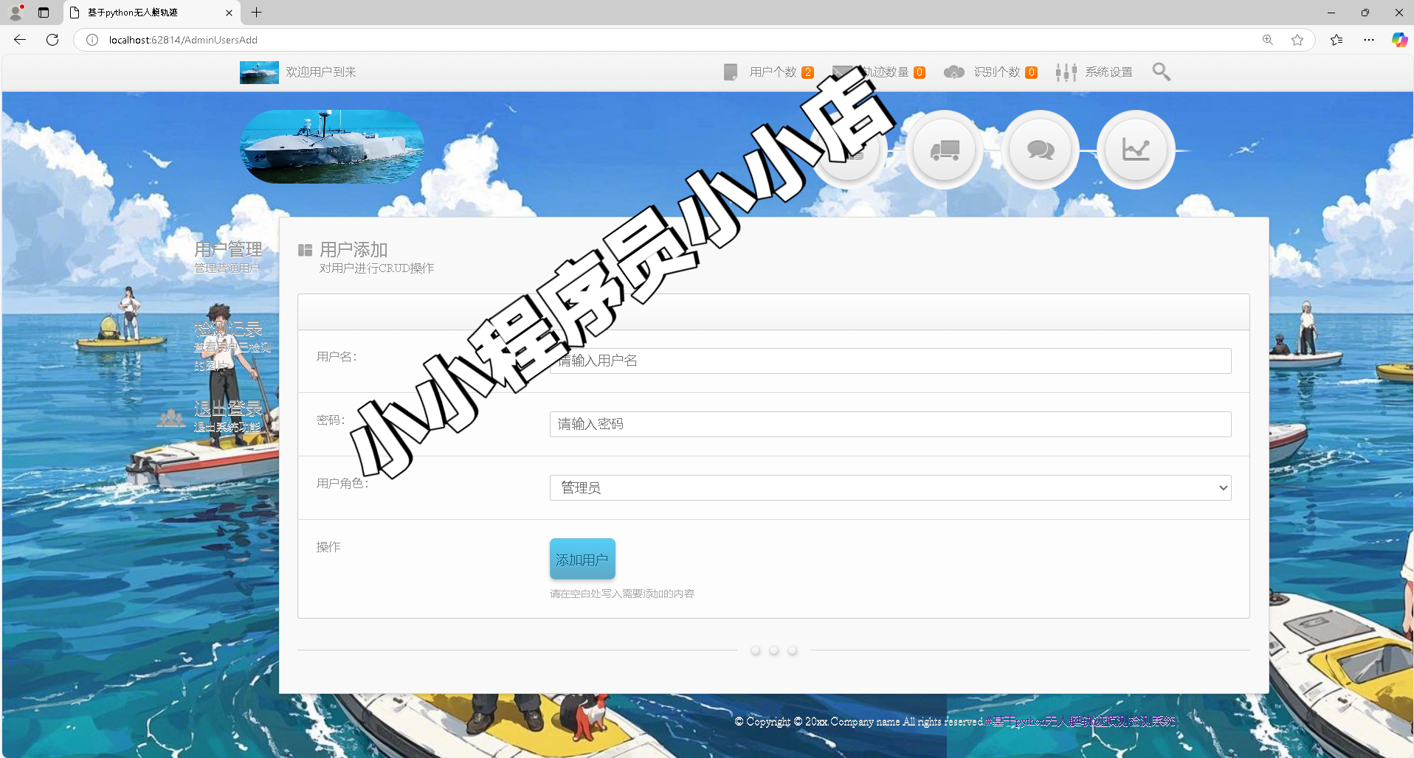Click the group icon beside 退出登录
Screen dimensions: 1414x758
[x=171, y=418]
